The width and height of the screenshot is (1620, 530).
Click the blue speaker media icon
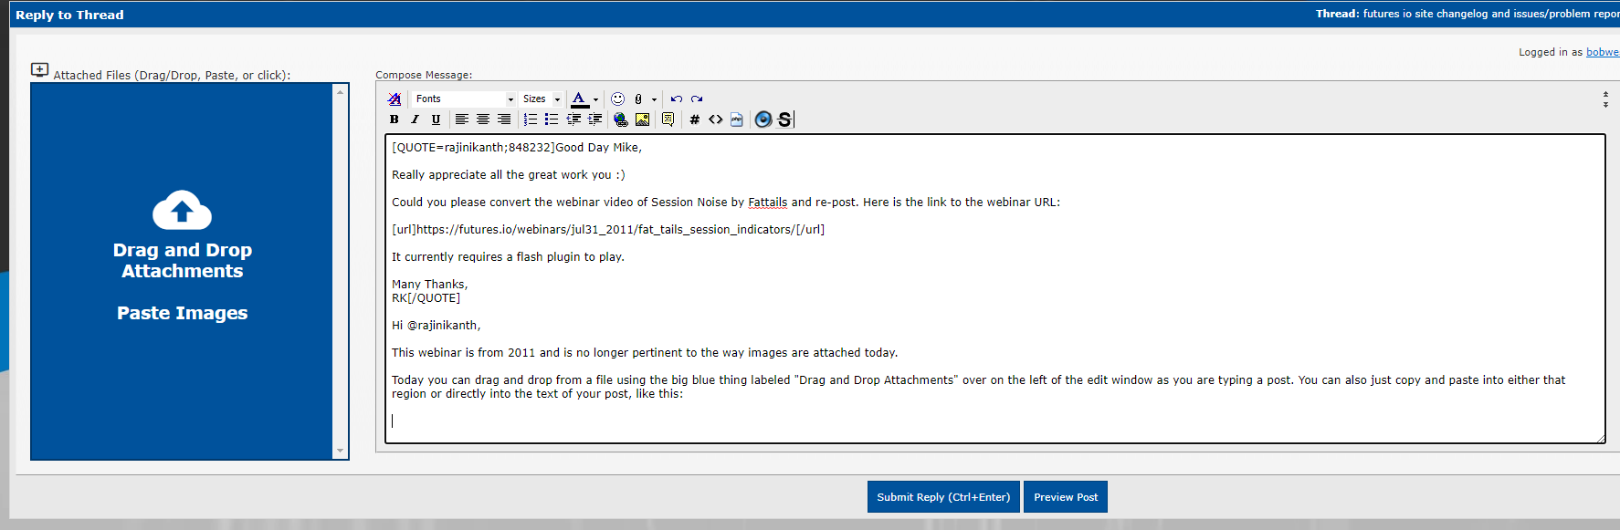coord(763,120)
